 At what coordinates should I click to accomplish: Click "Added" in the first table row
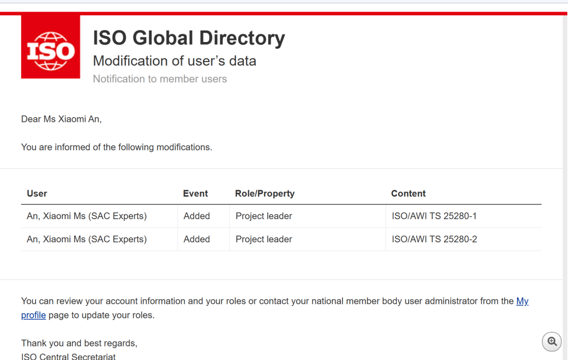(197, 216)
